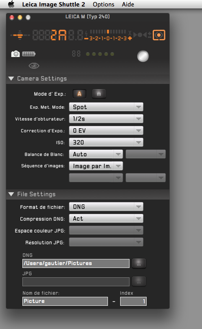Click the Nom de fichier Picture field

65,301
